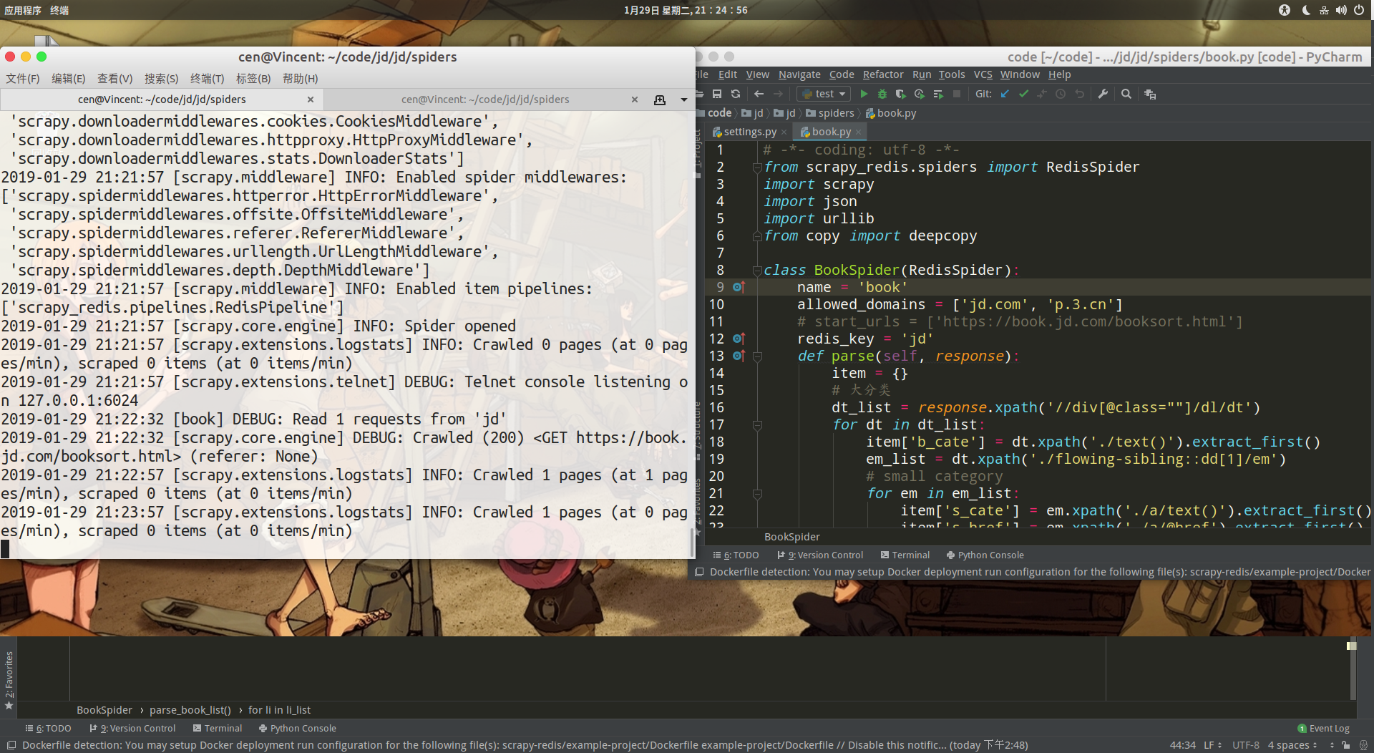Click the Profile run icon
The image size is (1374, 753).
click(920, 94)
